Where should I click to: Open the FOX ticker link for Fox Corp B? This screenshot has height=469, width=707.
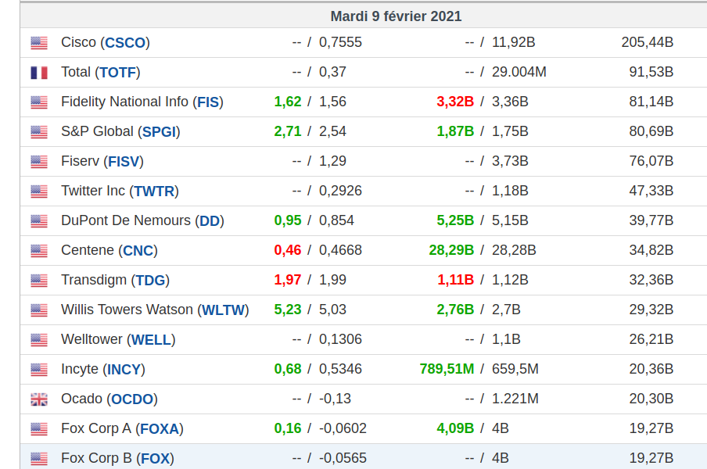tap(155, 459)
